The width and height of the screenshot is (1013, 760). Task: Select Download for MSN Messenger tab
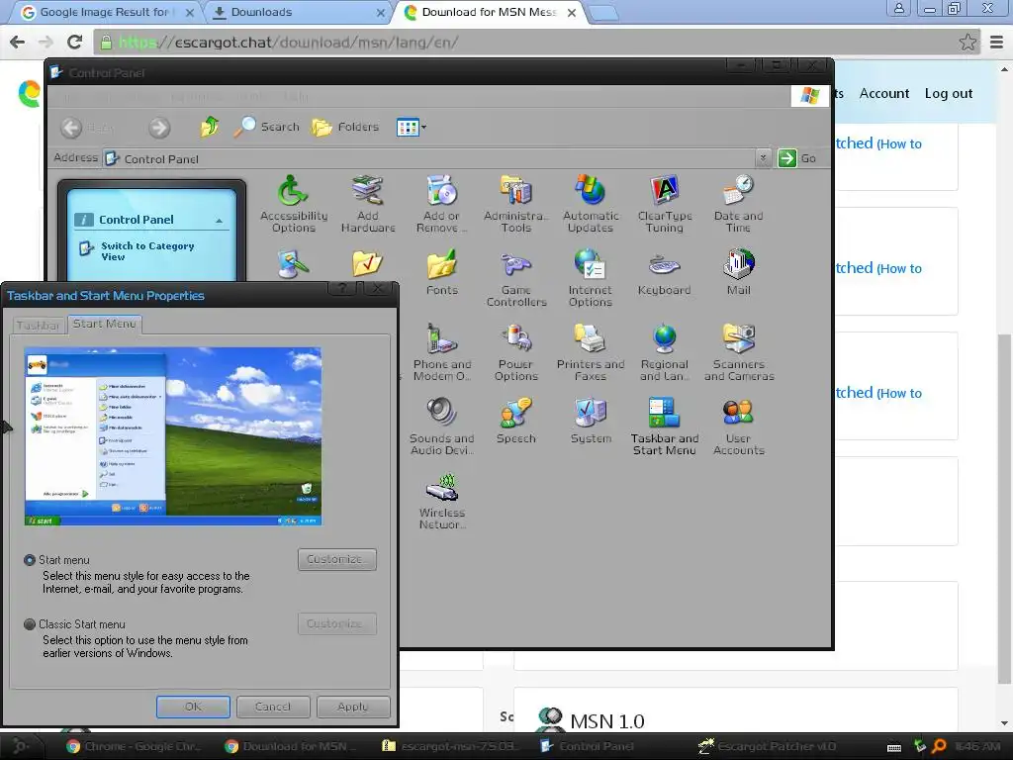pos(489,12)
